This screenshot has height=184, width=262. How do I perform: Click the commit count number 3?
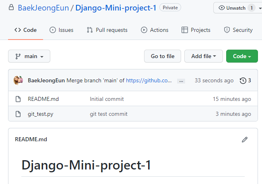pyautogui.click(x=250, y=80)
